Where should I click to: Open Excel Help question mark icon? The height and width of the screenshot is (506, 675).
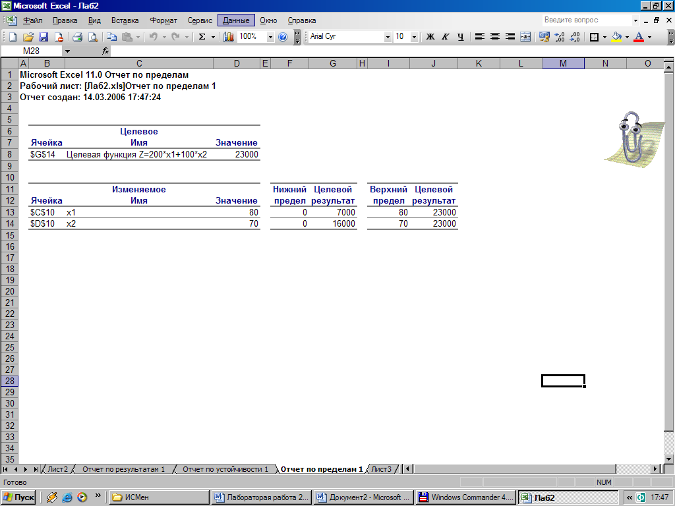pyautogui.click(x=283, y=37)
